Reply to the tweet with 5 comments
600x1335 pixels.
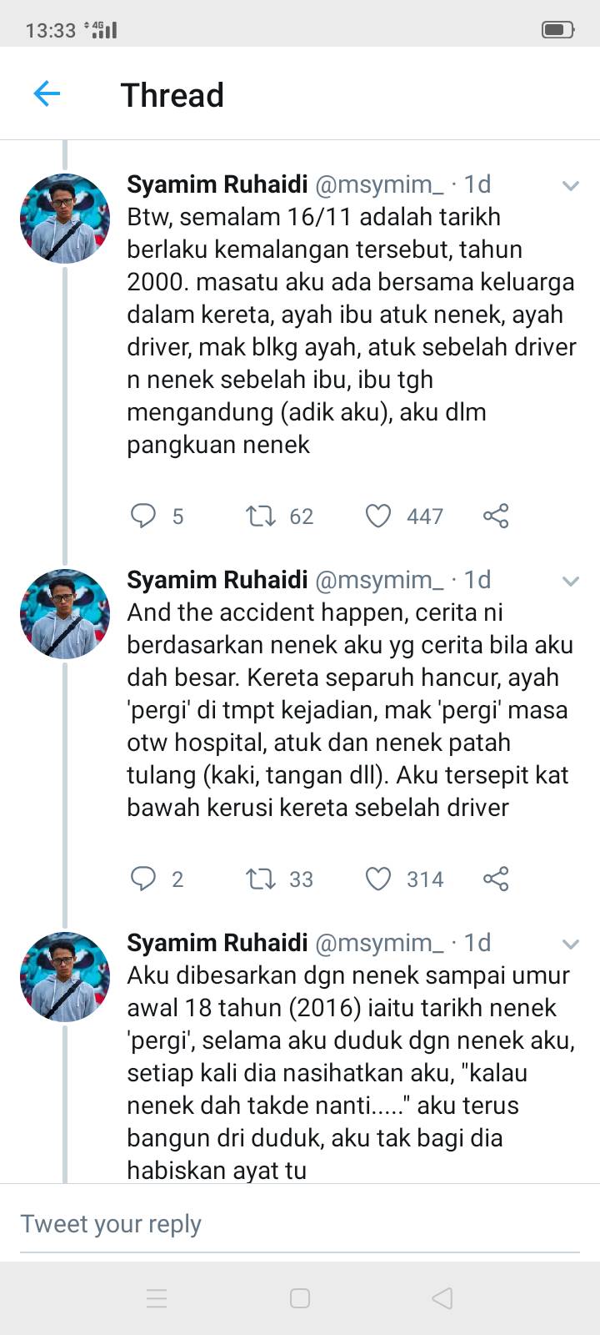click(143, 516)
